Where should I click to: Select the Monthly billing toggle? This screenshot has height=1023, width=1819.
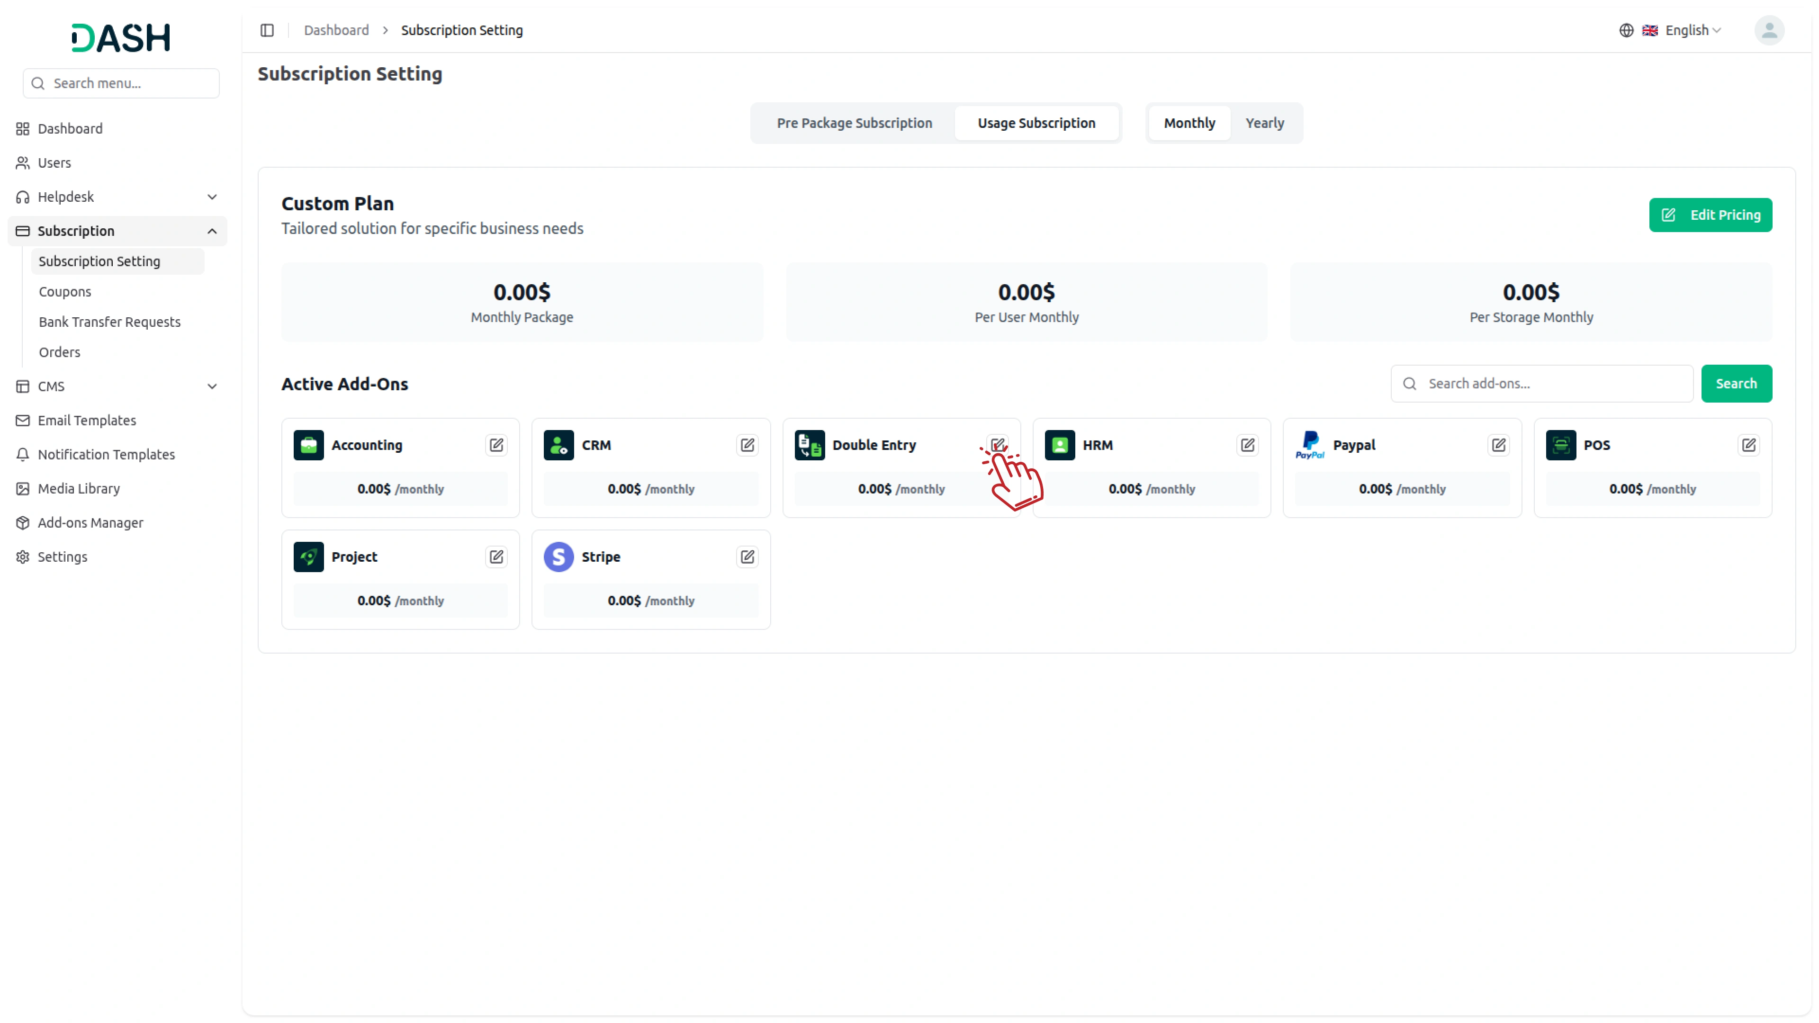[1189, 123]
